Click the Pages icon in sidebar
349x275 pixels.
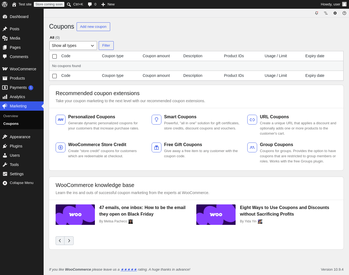pyautogui.click(x=5, y=47)
